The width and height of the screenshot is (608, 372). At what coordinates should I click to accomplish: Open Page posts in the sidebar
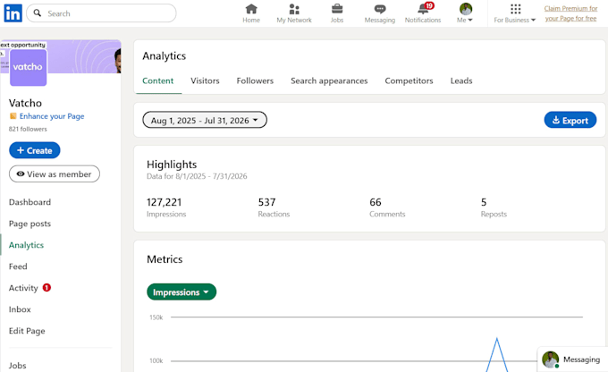tap(30, 224)
